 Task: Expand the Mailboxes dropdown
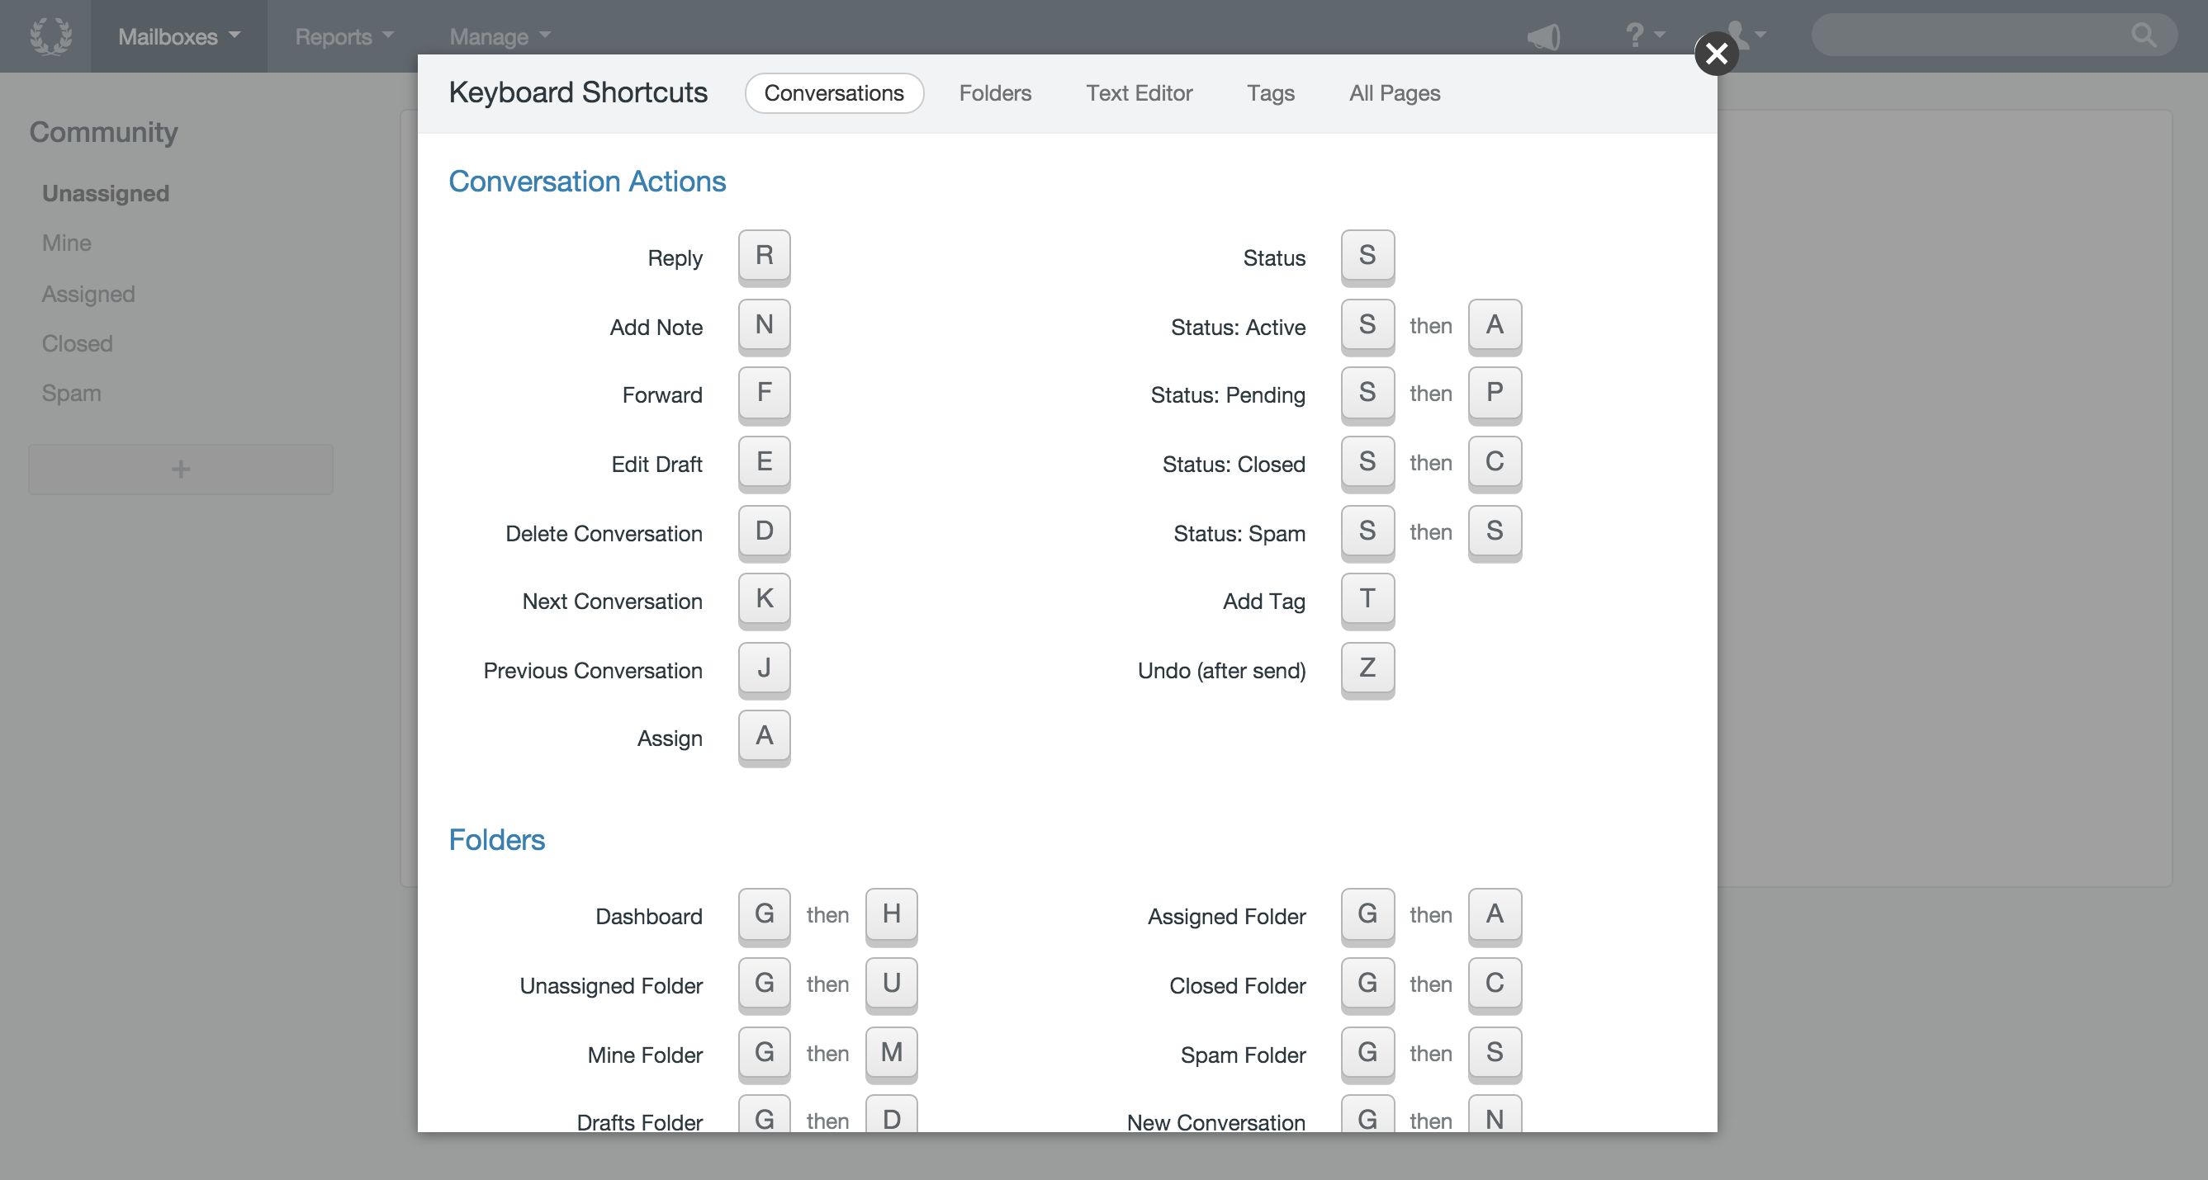(x=179, y=37)
